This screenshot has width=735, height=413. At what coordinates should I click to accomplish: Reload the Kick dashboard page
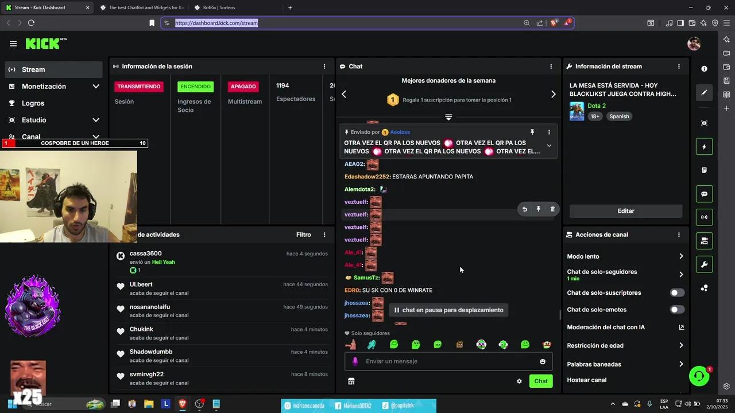point(31,23)
